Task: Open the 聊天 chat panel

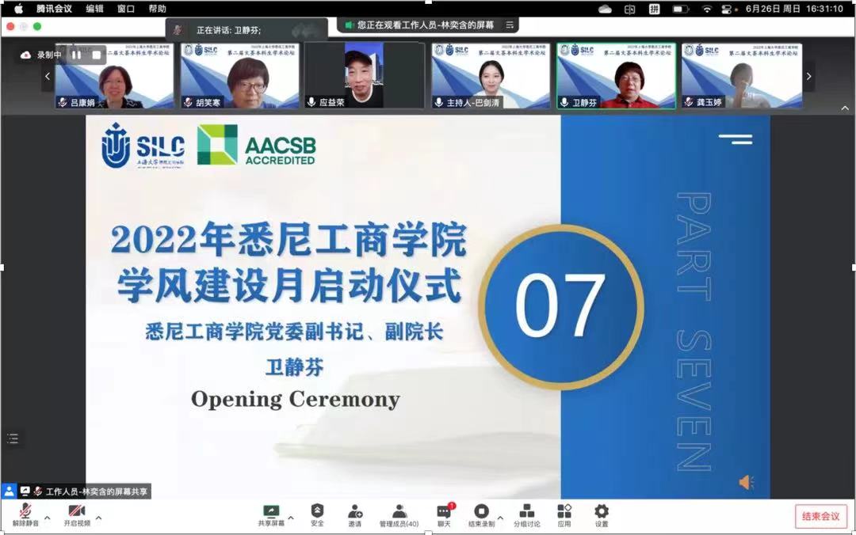Action: coord(444,514)
